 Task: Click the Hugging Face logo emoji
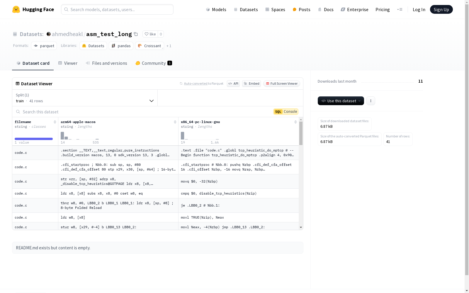(x=16, y=9)
